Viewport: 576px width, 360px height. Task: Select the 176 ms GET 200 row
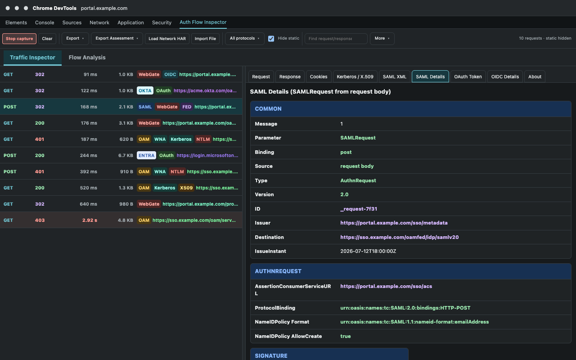point(121,123)
